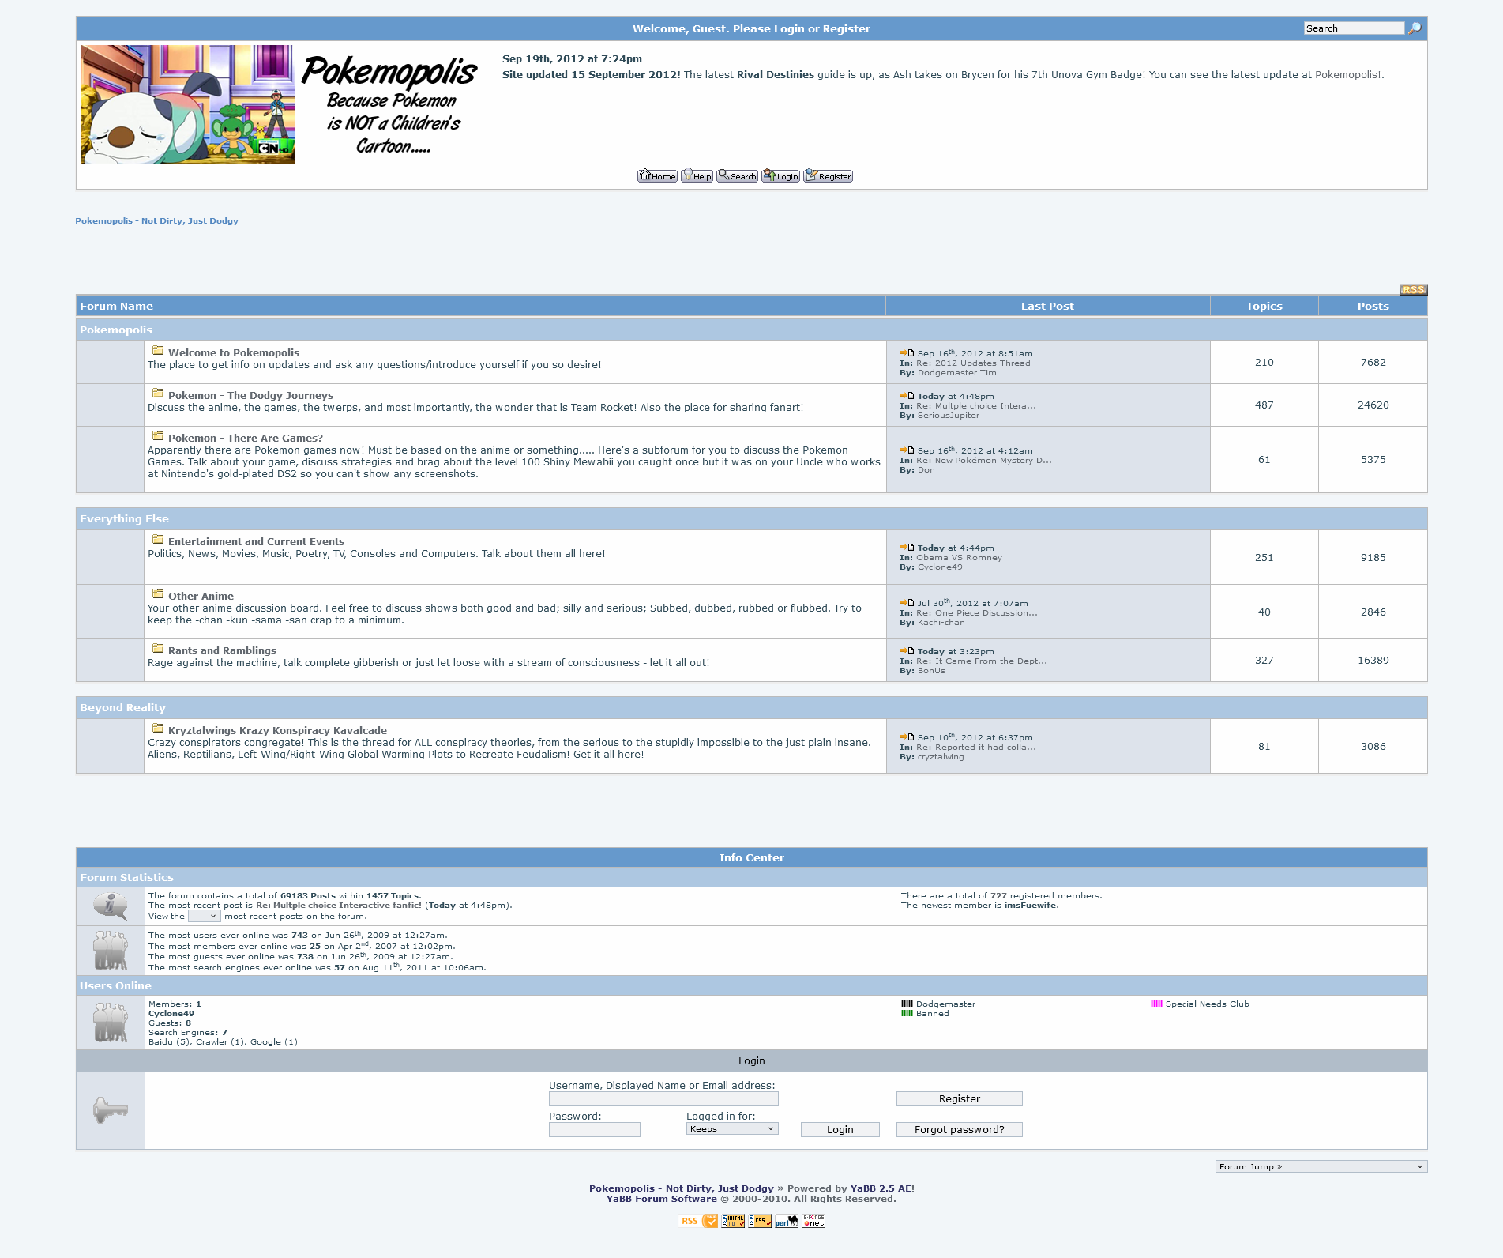This screenshot has width=1503, height=1258.
Task: Go to last post icon for Today 3:23pm
Action: click(907, 651)
